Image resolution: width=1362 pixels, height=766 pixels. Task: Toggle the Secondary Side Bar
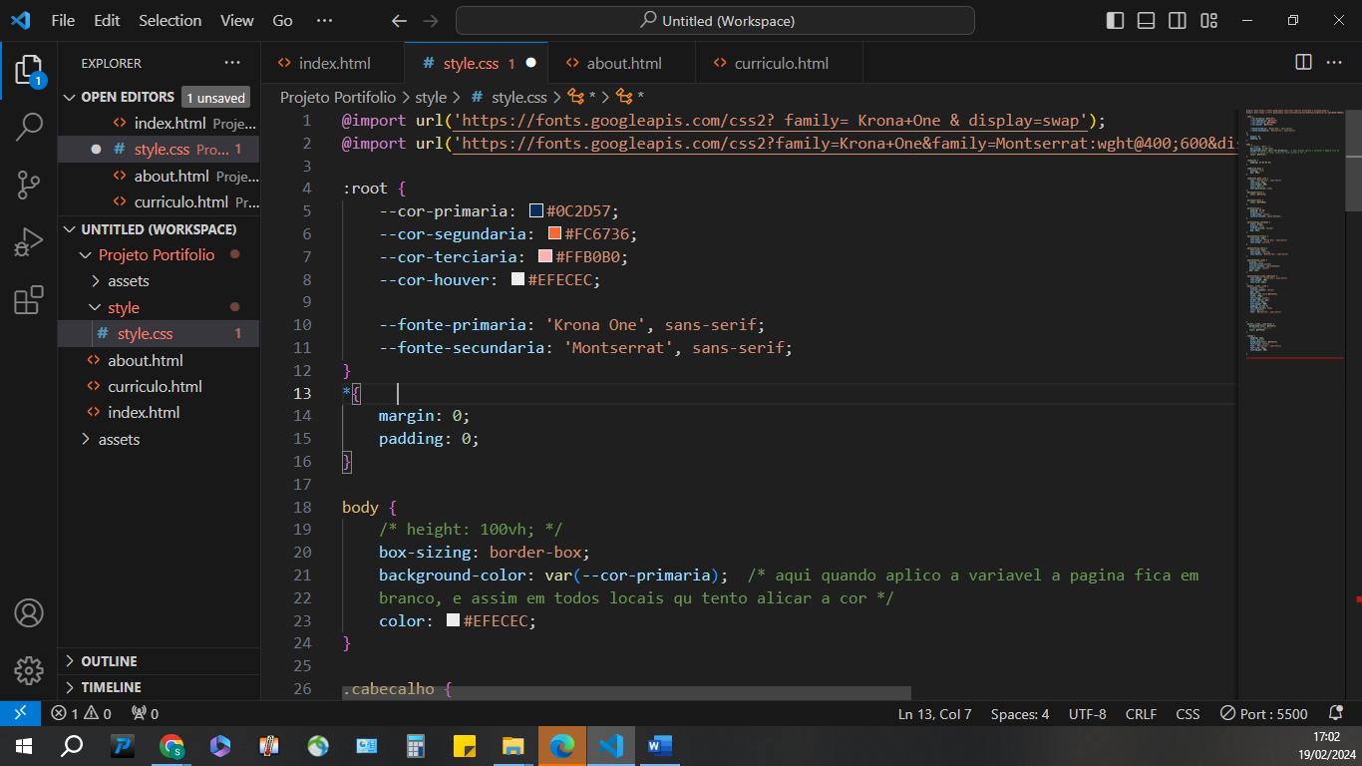point(1178,20)
